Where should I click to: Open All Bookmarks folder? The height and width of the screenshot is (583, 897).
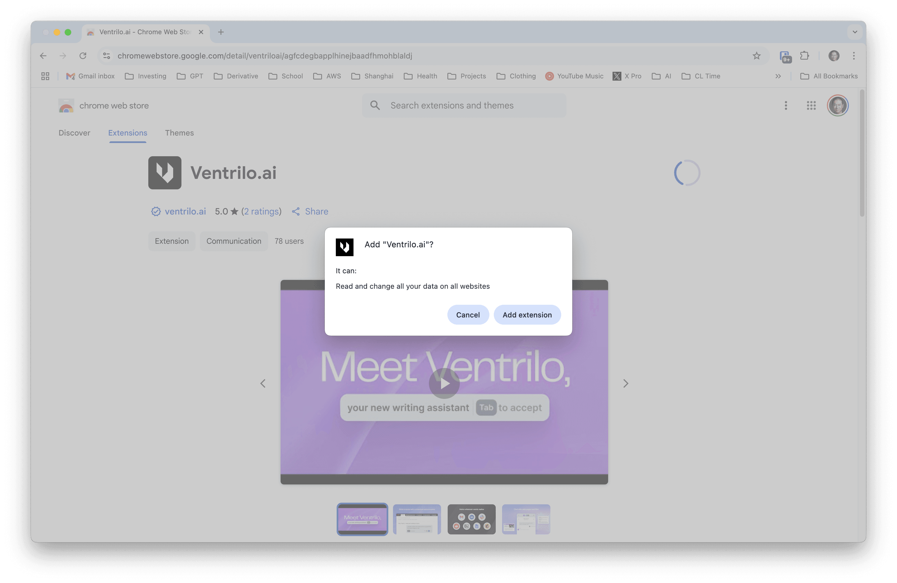(829, 76)
